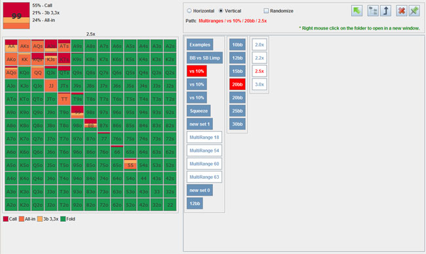Select the Horizontal radio button
Screen dimensions: 426x254
(x=189, y=11)
